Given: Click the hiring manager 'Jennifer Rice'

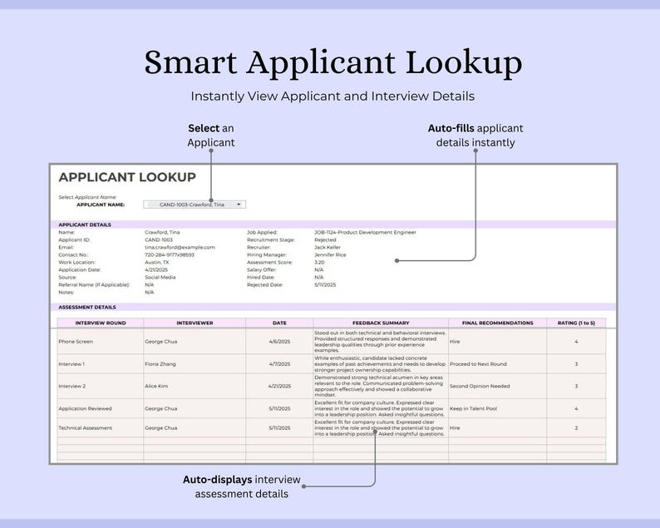Looking at the screenshot, I should tap(330, 255).
